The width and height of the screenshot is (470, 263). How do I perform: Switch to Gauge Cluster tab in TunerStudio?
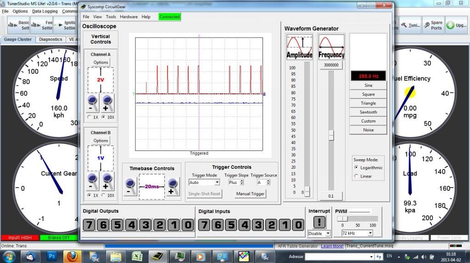click(18, 39)
